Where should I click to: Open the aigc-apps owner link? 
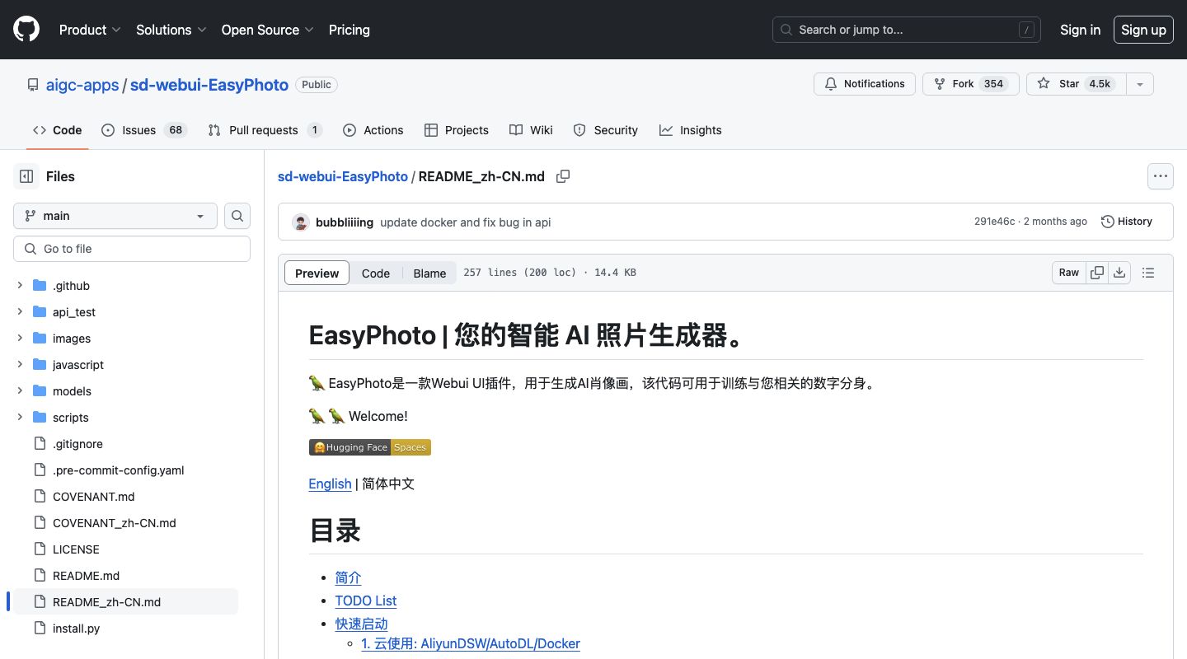point(82,85)
